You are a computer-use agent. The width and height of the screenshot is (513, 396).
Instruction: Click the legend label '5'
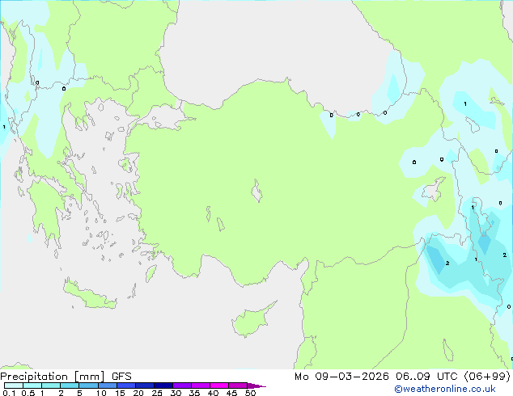[79, 393]
